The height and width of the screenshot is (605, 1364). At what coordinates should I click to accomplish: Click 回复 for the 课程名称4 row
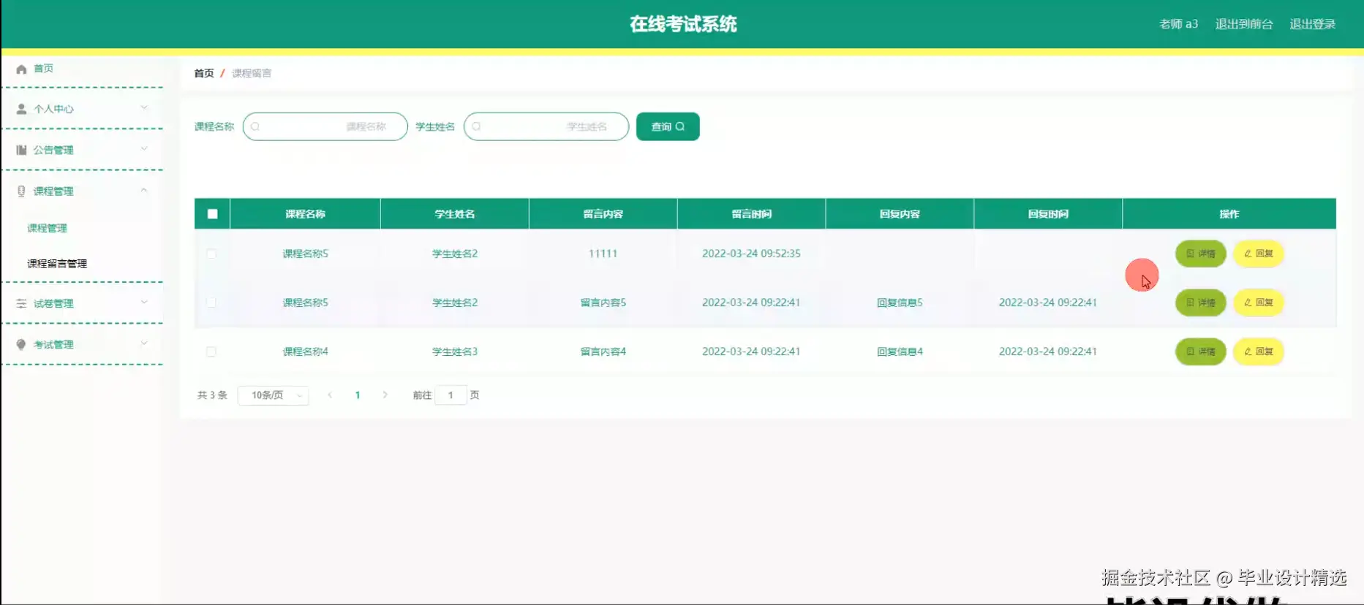(1259, 351)
